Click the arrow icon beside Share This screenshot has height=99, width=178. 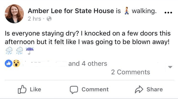(x=139, y=90)
